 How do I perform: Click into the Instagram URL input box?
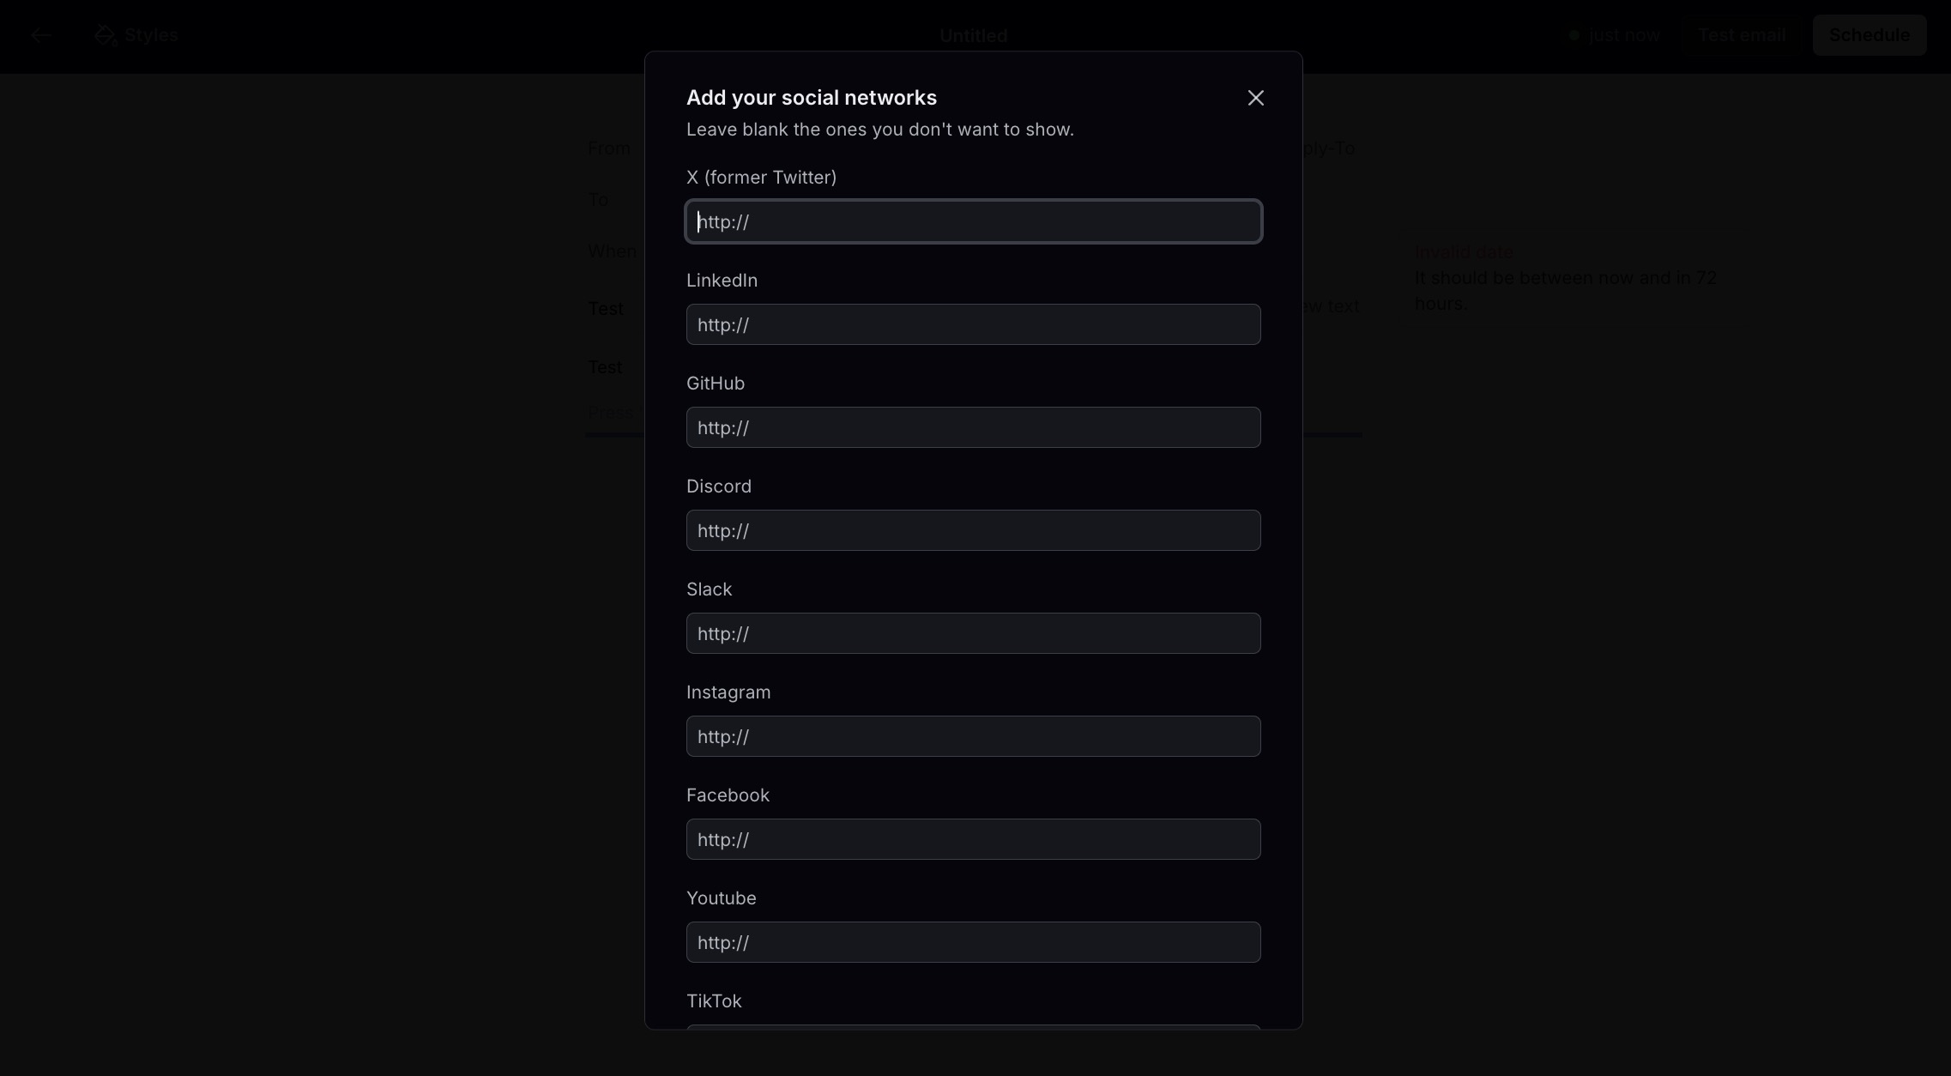[x=973, y=737]
